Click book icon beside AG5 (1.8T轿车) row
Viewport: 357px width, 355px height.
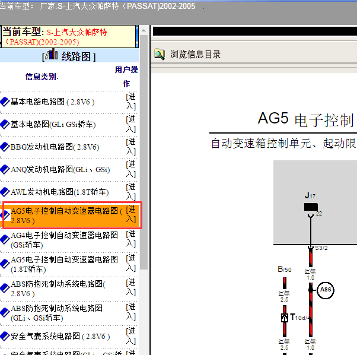5,264
